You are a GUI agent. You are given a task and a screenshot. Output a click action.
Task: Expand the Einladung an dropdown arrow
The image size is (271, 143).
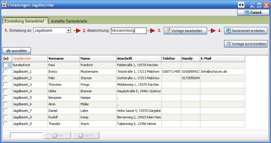click(68, 31)
